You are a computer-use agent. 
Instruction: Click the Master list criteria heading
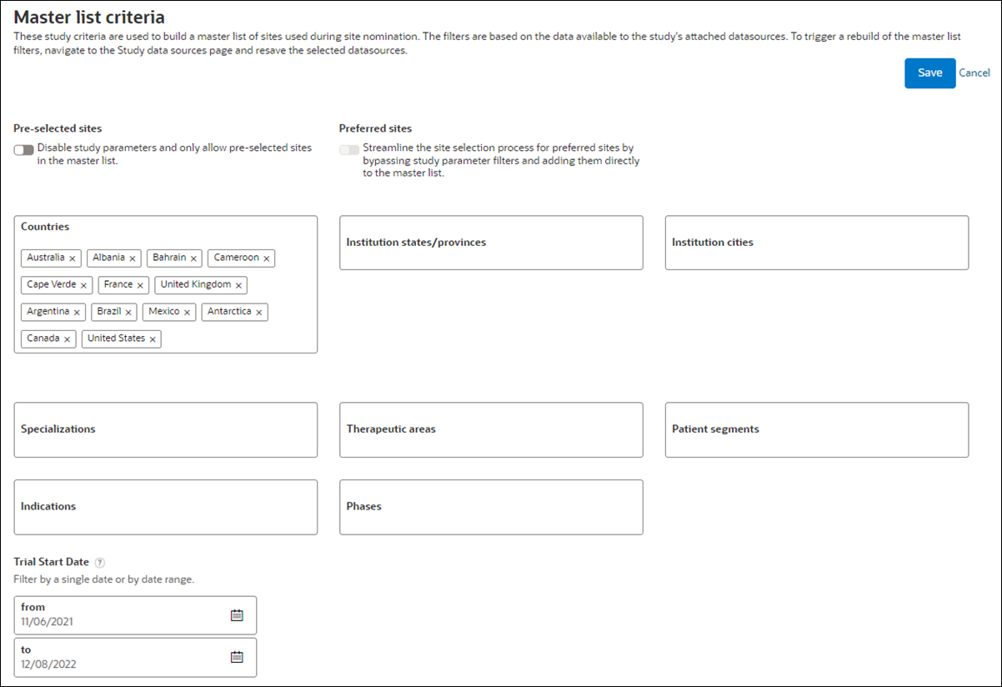(89, 17)
